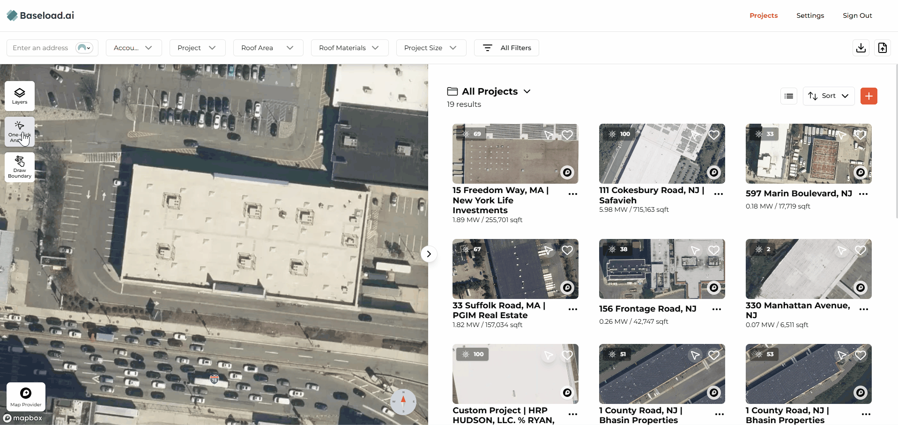Favorite the 156 Frontage Road project
898x425 pixels.
click(x=714, y=250)
